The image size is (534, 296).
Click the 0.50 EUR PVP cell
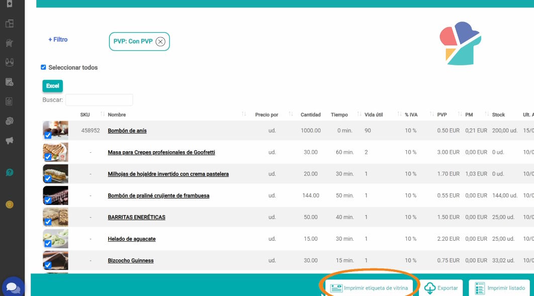pos(448,131)
